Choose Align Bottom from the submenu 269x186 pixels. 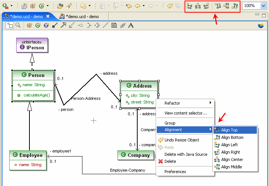(232, 137)
